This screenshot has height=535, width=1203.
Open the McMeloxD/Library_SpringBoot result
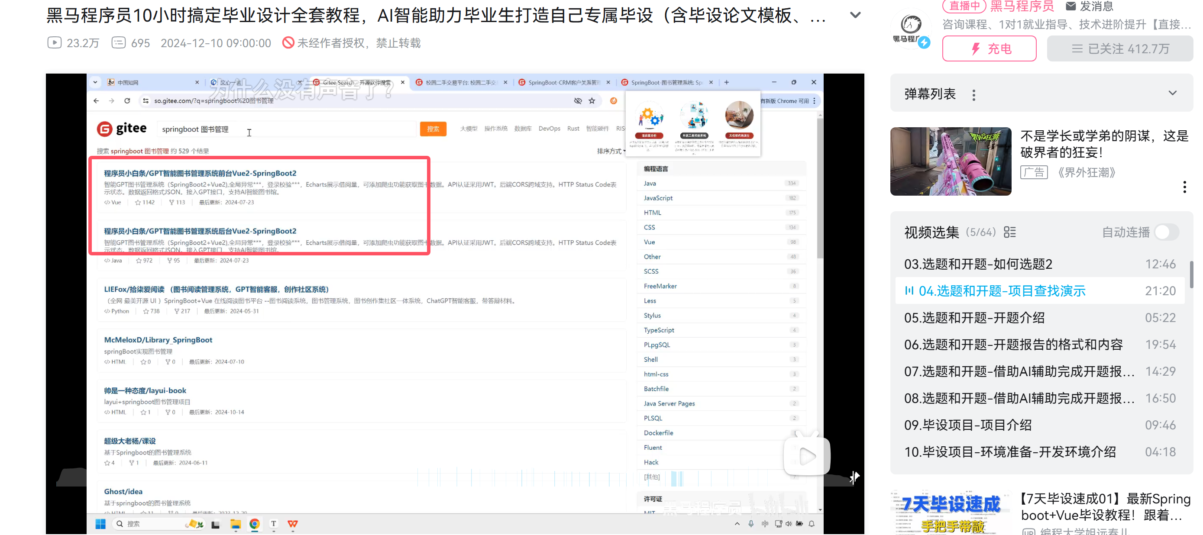tap(158, 340)
